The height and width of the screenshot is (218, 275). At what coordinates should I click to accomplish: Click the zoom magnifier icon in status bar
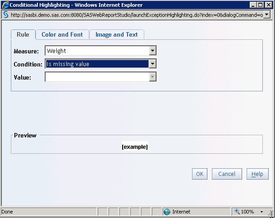(x=237, y=212)
